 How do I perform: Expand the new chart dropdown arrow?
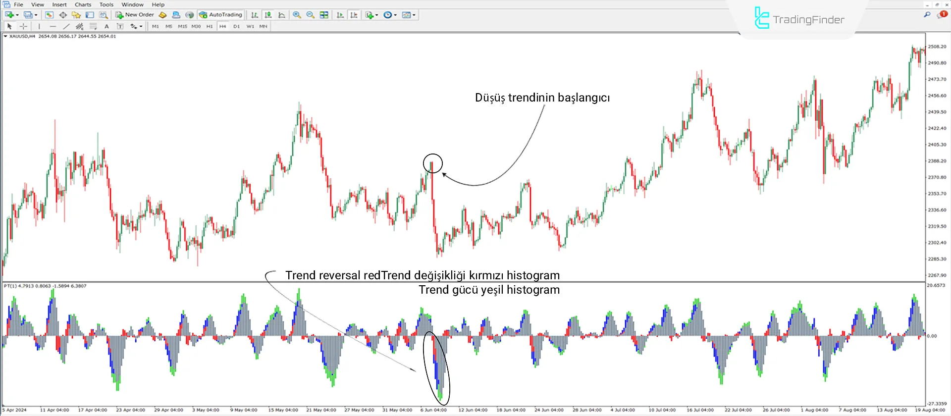click(x=17, y=15)
